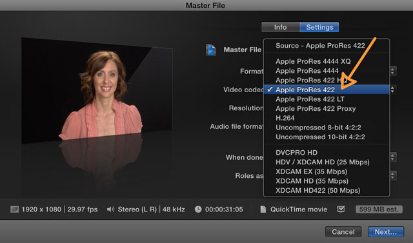The height and width of the screenshot is (243, 413).
Task: Choose XDCAM HD (35 Mbps)
Action: [x=327, y=181]
